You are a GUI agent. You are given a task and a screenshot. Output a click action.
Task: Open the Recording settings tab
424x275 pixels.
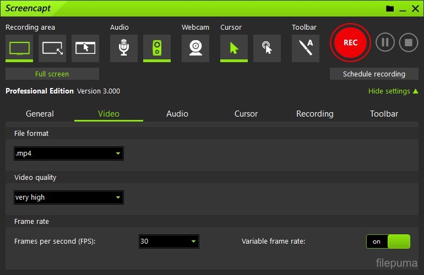pyautogui.click(x=314, y=114)
